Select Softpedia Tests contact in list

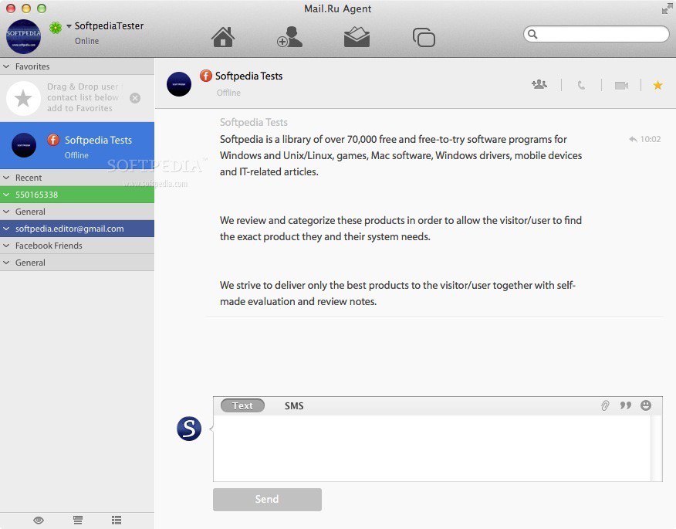[x=77, y=145]
